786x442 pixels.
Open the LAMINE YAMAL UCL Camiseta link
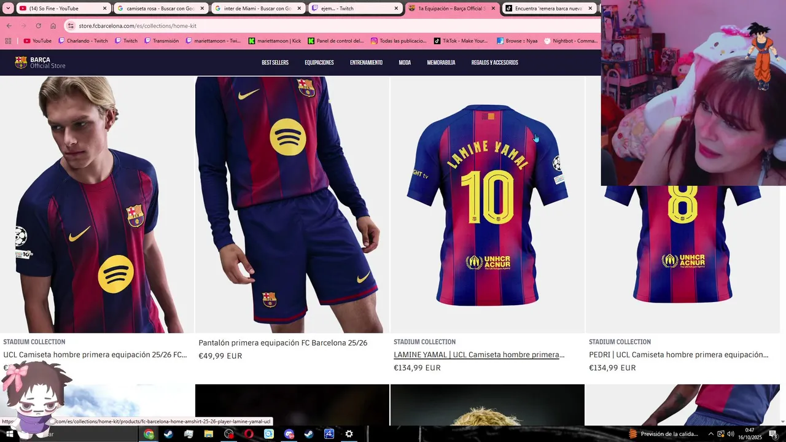[x=479, y=355]
